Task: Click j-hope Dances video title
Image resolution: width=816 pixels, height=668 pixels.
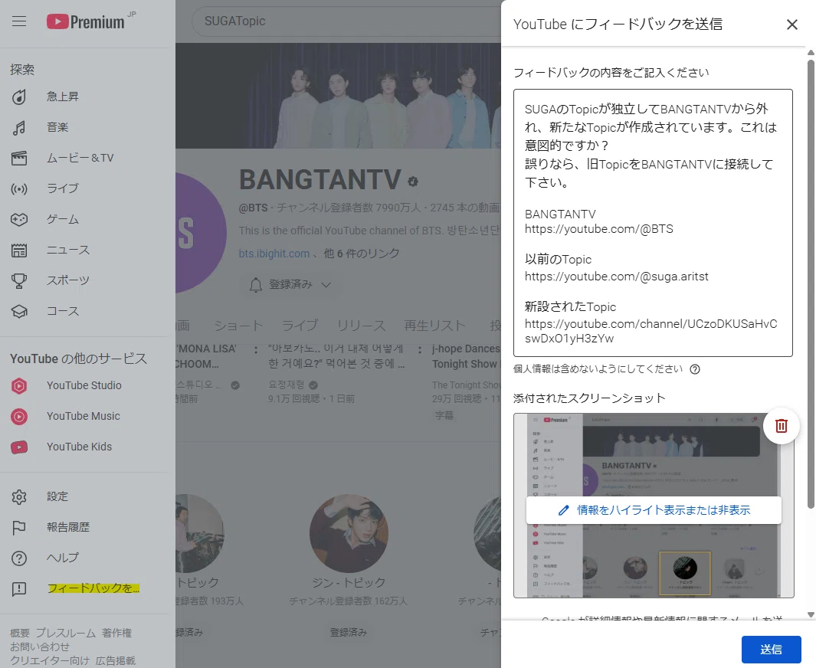Action: tap(466, 356)
